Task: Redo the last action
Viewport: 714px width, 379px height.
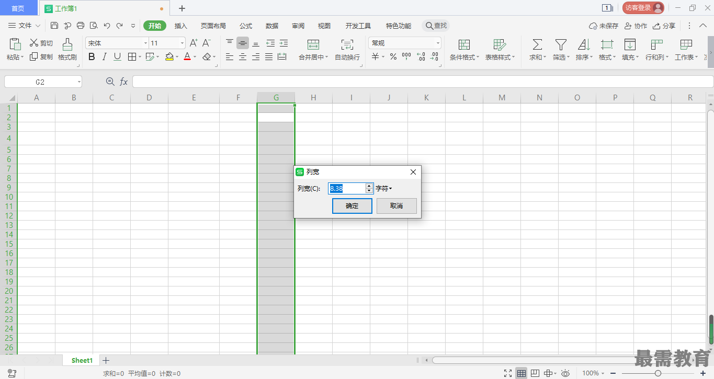Action: (x=120, y=26)
